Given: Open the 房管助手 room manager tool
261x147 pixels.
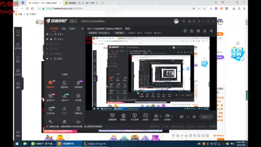Looking at the screenshot, I should (x=64, y=84).
